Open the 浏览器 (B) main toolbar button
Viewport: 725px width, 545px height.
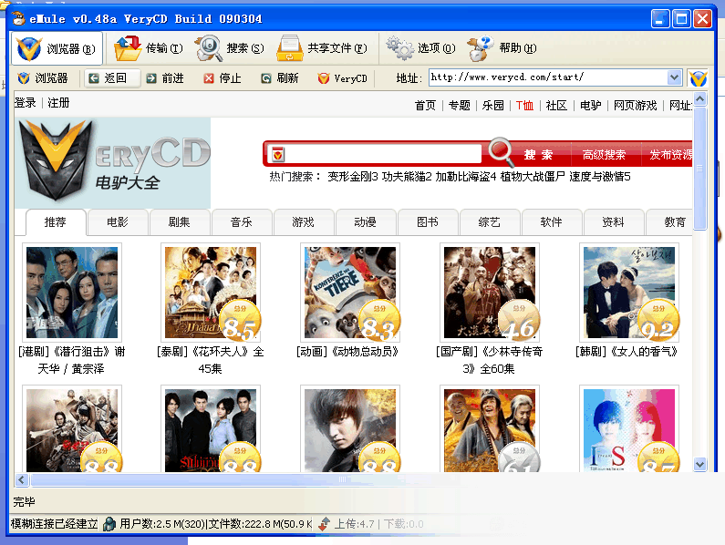(57, 48)
